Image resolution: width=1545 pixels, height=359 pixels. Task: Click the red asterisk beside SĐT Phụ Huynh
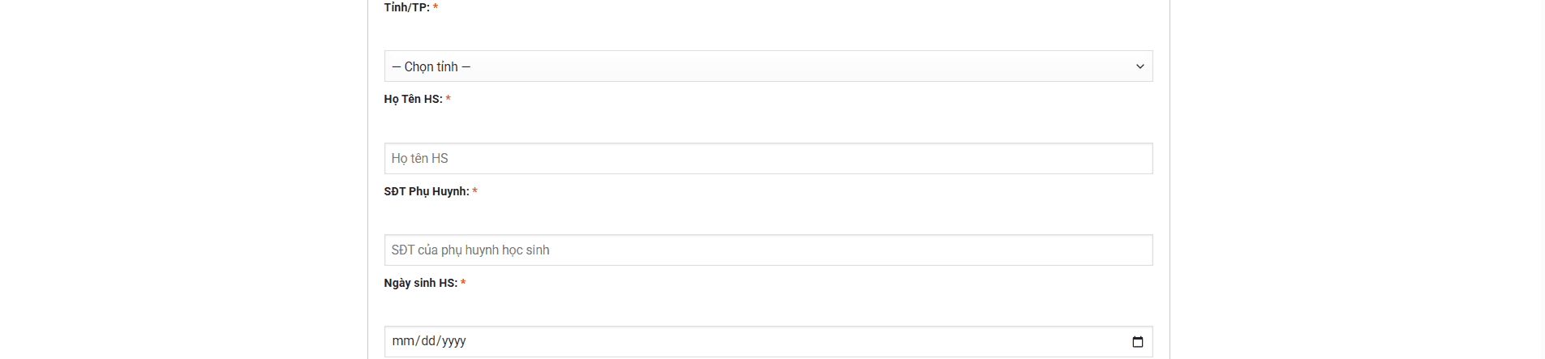coord(474,191)
